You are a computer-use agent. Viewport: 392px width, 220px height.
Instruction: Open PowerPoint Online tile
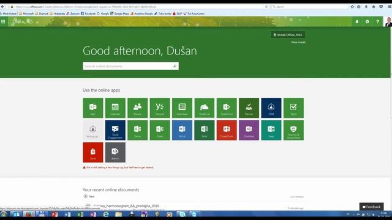[x=227, y=130]
